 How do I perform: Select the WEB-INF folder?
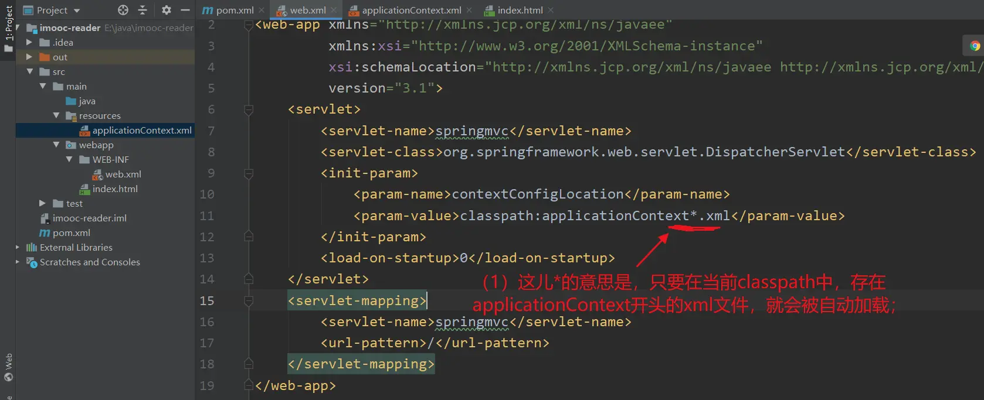point(104,159)
